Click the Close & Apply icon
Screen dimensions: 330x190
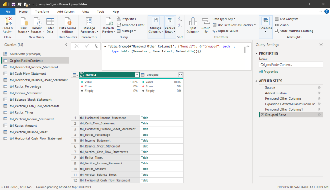8,21
